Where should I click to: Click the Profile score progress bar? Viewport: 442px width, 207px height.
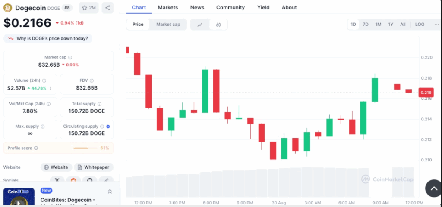tap(85, 148)
